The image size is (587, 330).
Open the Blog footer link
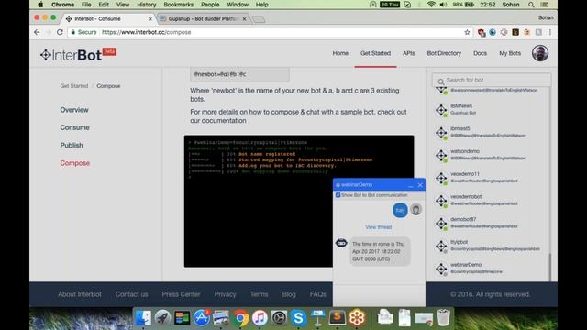[x=289, y=294]
